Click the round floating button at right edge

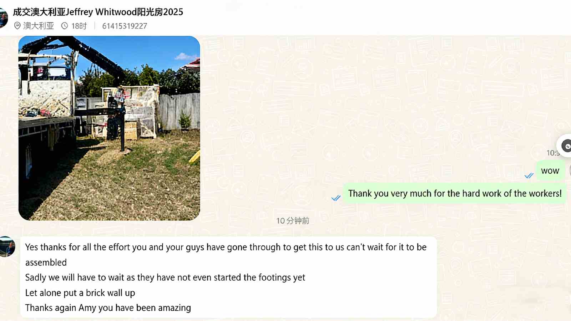(566, 146)
